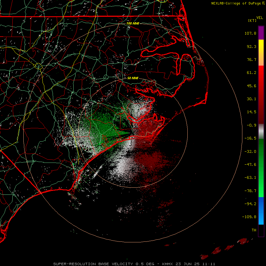Viewport: 266px width, 266px height.
Task: Click the -78.7 velocity scale value
Action: point(250,191)
